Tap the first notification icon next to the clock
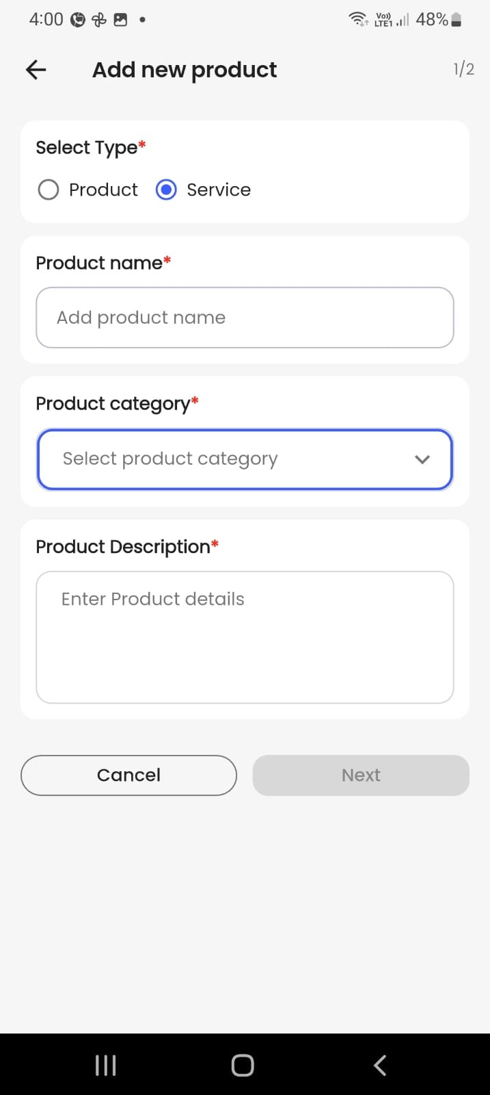Image resolution: width=490 pixels, height=1095 pixels. [78, 20]
